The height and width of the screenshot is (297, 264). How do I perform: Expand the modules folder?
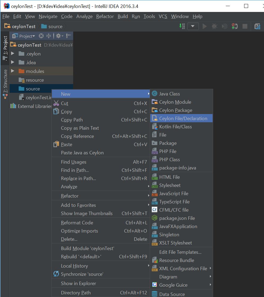[x=13, y=71]
